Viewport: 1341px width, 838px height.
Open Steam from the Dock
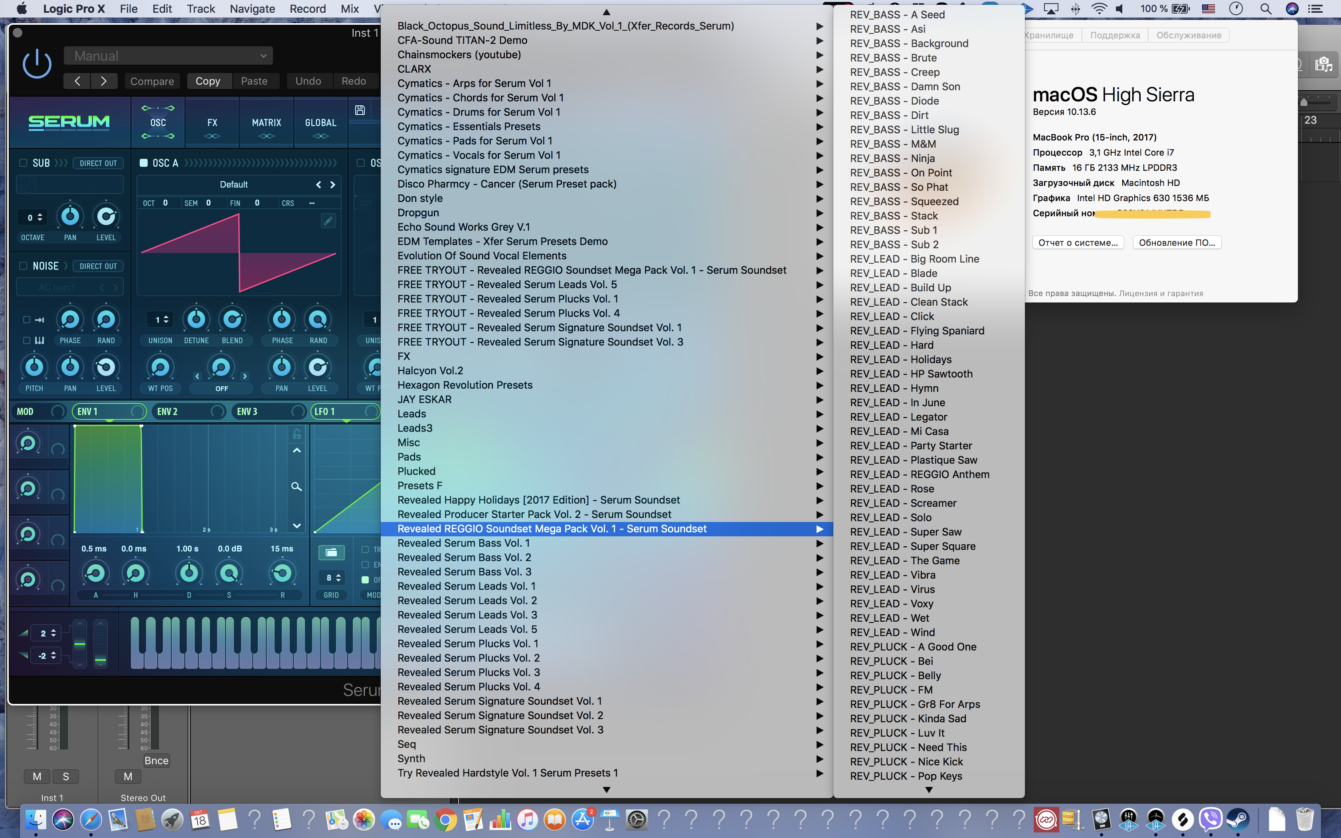[1237, 819]
